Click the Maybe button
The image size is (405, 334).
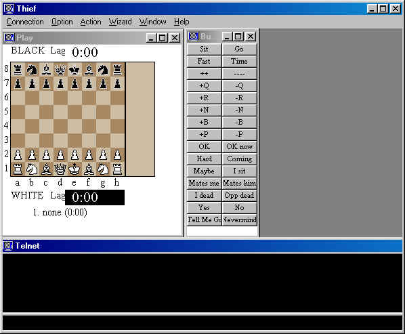pos(204,171)
